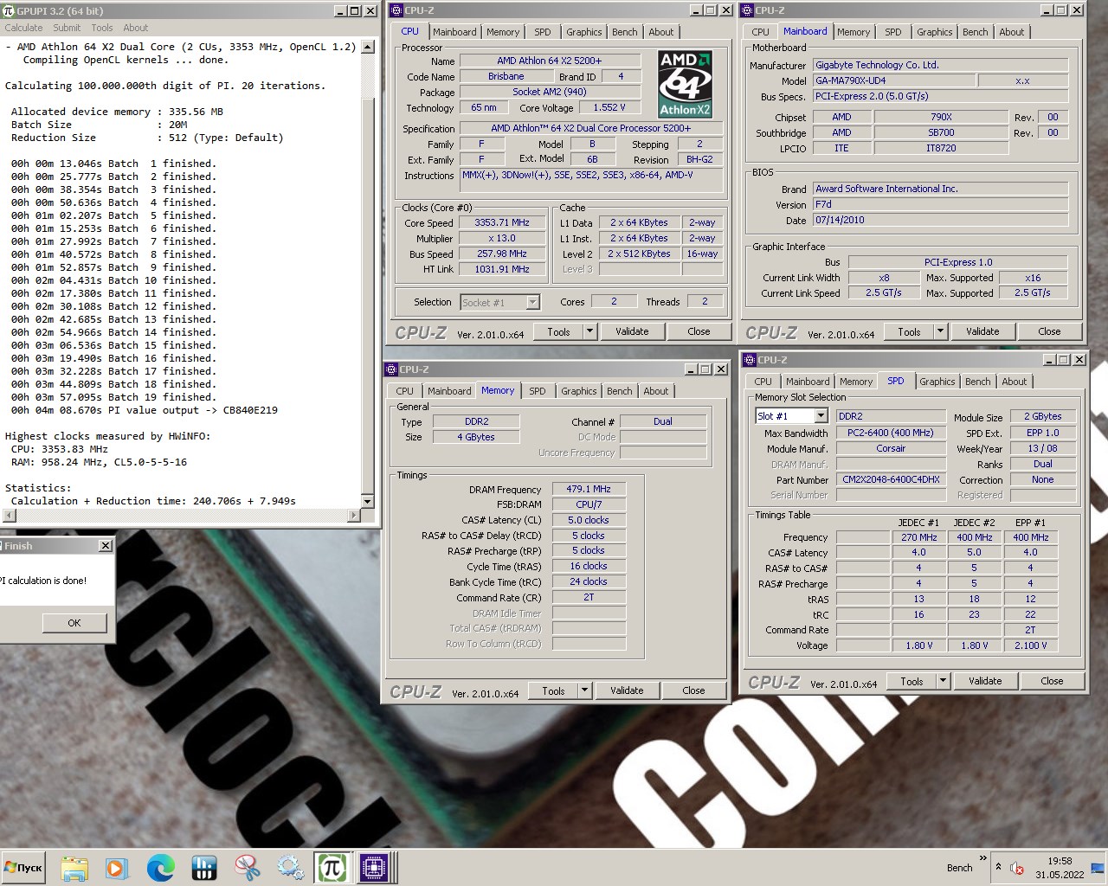Viewport: 1108px width, 886px height.
Task: Click title bar icon of CPU-Z CPU window
Action: [x=396, y=10]
